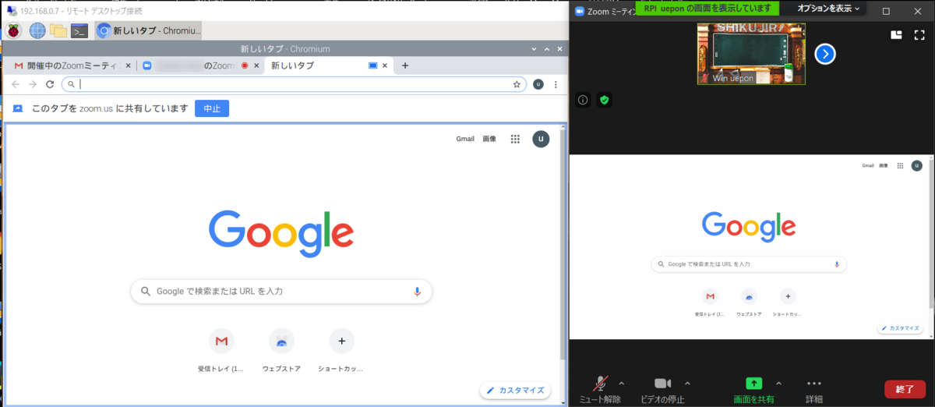935x407 pixels.
Task: Click the green RPI uepon screen sharing banner
Action: coord(708,9)
